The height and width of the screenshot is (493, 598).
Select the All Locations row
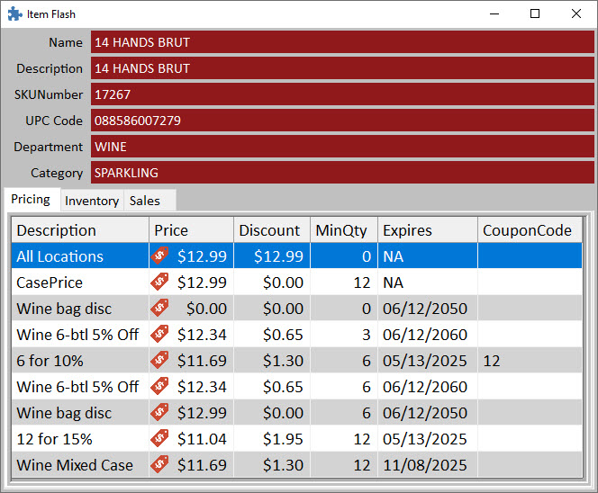point(296,256)
